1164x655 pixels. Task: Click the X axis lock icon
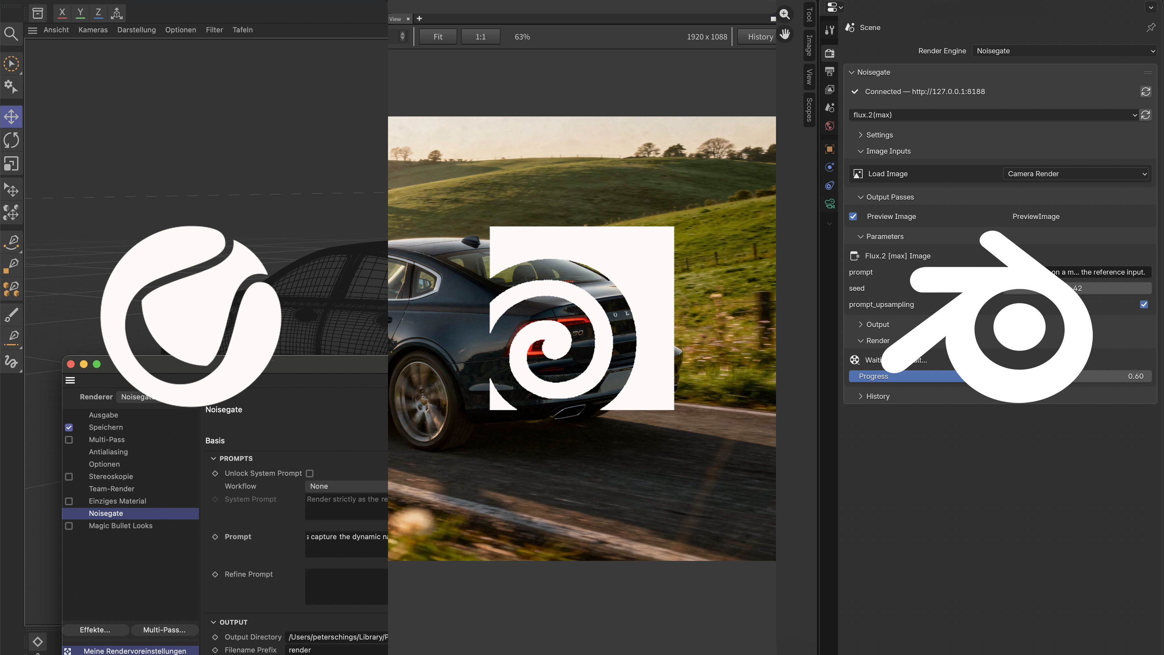tap(62, 13)
